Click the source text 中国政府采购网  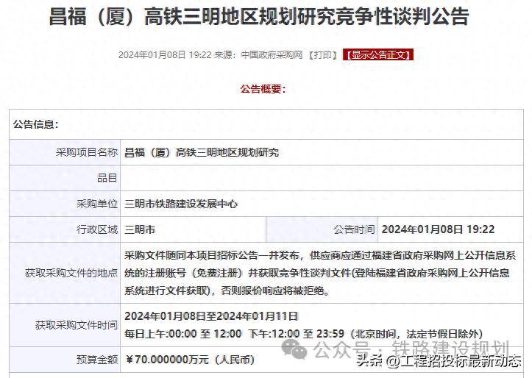(x=272, y=55)
